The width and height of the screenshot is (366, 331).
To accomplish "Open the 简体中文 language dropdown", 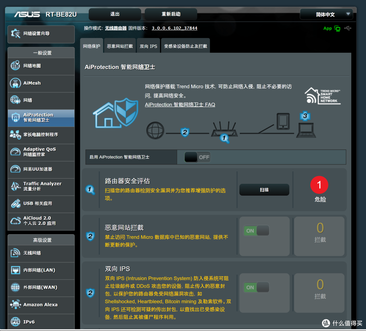I will (326, 15).
